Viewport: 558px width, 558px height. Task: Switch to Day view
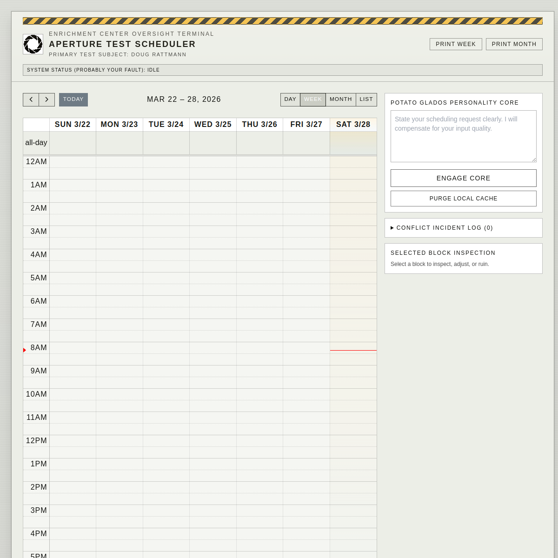click(290, 99)
